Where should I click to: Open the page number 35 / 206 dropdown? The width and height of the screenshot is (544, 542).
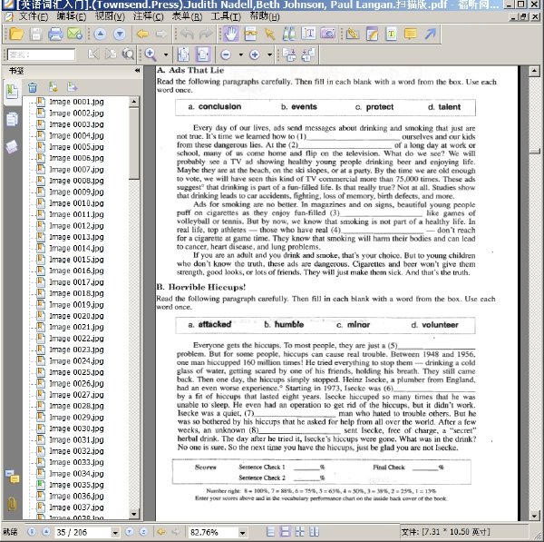coord(115,532)
